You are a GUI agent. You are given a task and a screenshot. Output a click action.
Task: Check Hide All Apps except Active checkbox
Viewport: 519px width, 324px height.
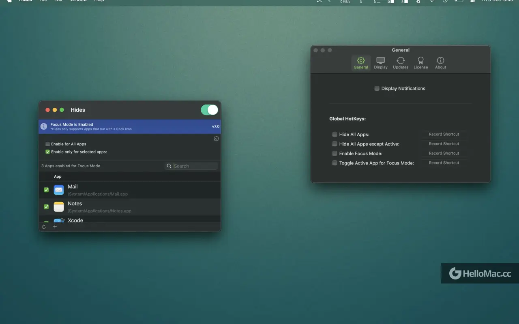[x=335, y=144]
